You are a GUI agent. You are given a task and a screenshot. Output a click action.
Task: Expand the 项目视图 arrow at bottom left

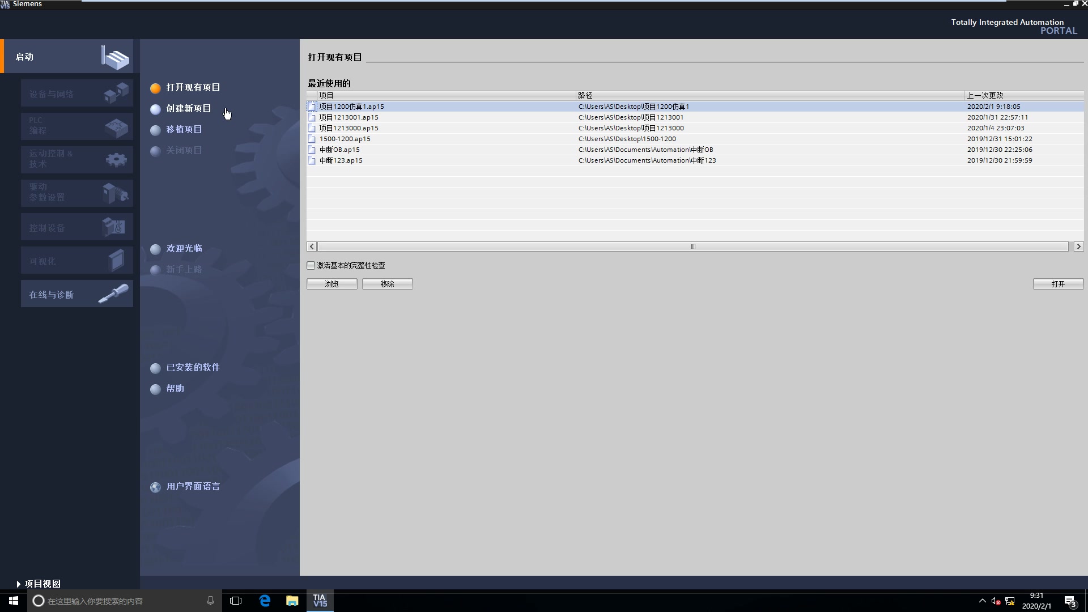pyautogui.click(x=19, y=584)
